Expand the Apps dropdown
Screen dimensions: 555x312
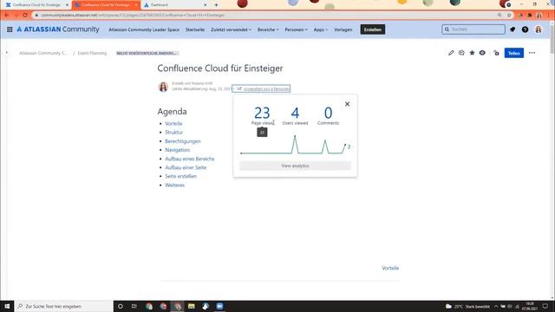(x=321, y=29)
